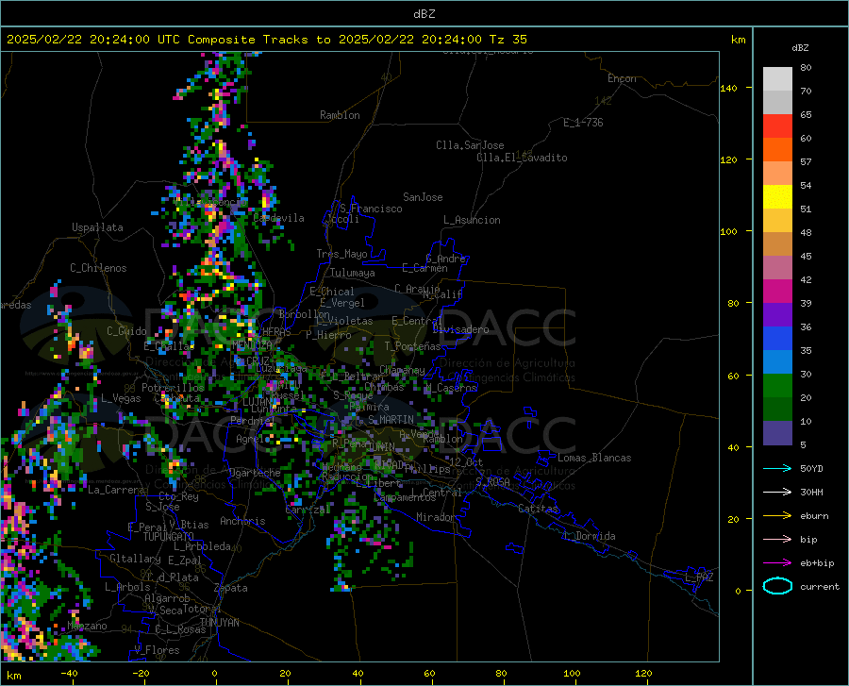The image size is (849, 686).
Task: Click the 'Encon' map label
Action: (622, 78)
